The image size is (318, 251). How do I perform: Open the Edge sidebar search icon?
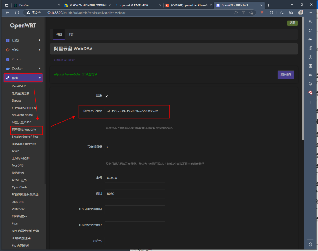tap(310, 21)
